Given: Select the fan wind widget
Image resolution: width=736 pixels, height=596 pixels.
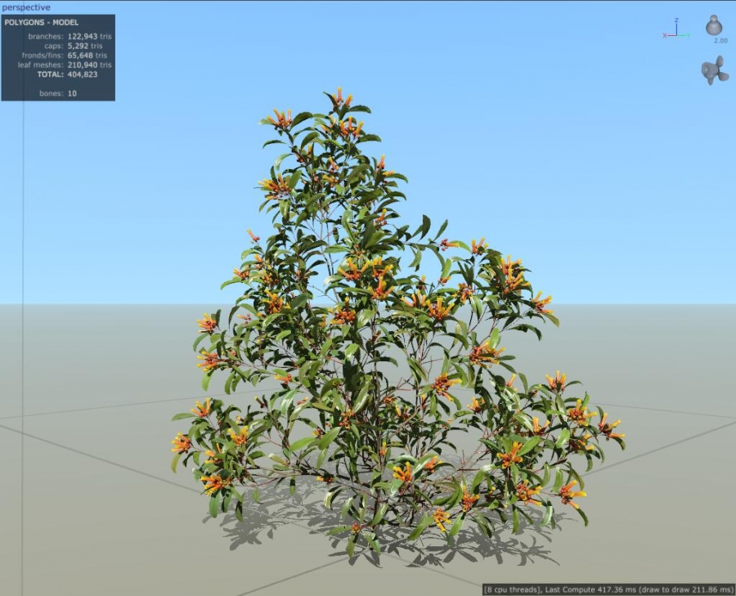Looking at the screenshot, I should click(x=716, y=70).
